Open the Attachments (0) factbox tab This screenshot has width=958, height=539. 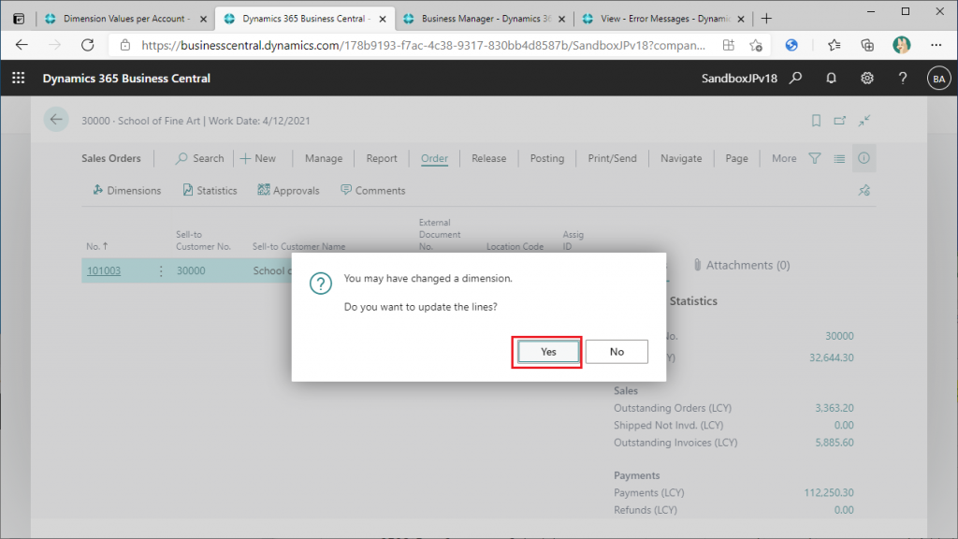pyautogui.click(x=742, y=265)
